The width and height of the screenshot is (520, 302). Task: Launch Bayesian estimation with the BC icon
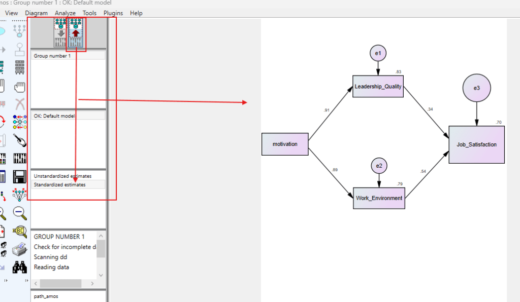pyautogui.click(x=19, y=232)
